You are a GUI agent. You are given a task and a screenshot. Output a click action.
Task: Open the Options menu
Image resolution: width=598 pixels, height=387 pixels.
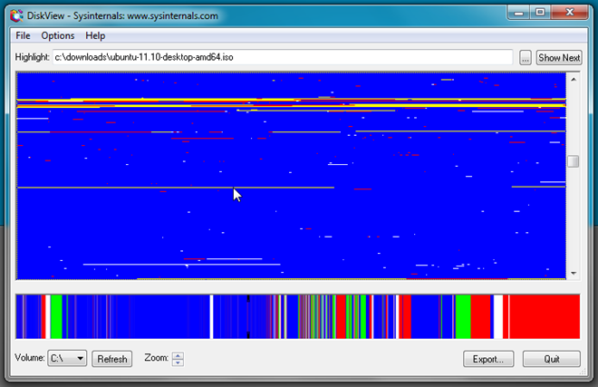point(58,35)
